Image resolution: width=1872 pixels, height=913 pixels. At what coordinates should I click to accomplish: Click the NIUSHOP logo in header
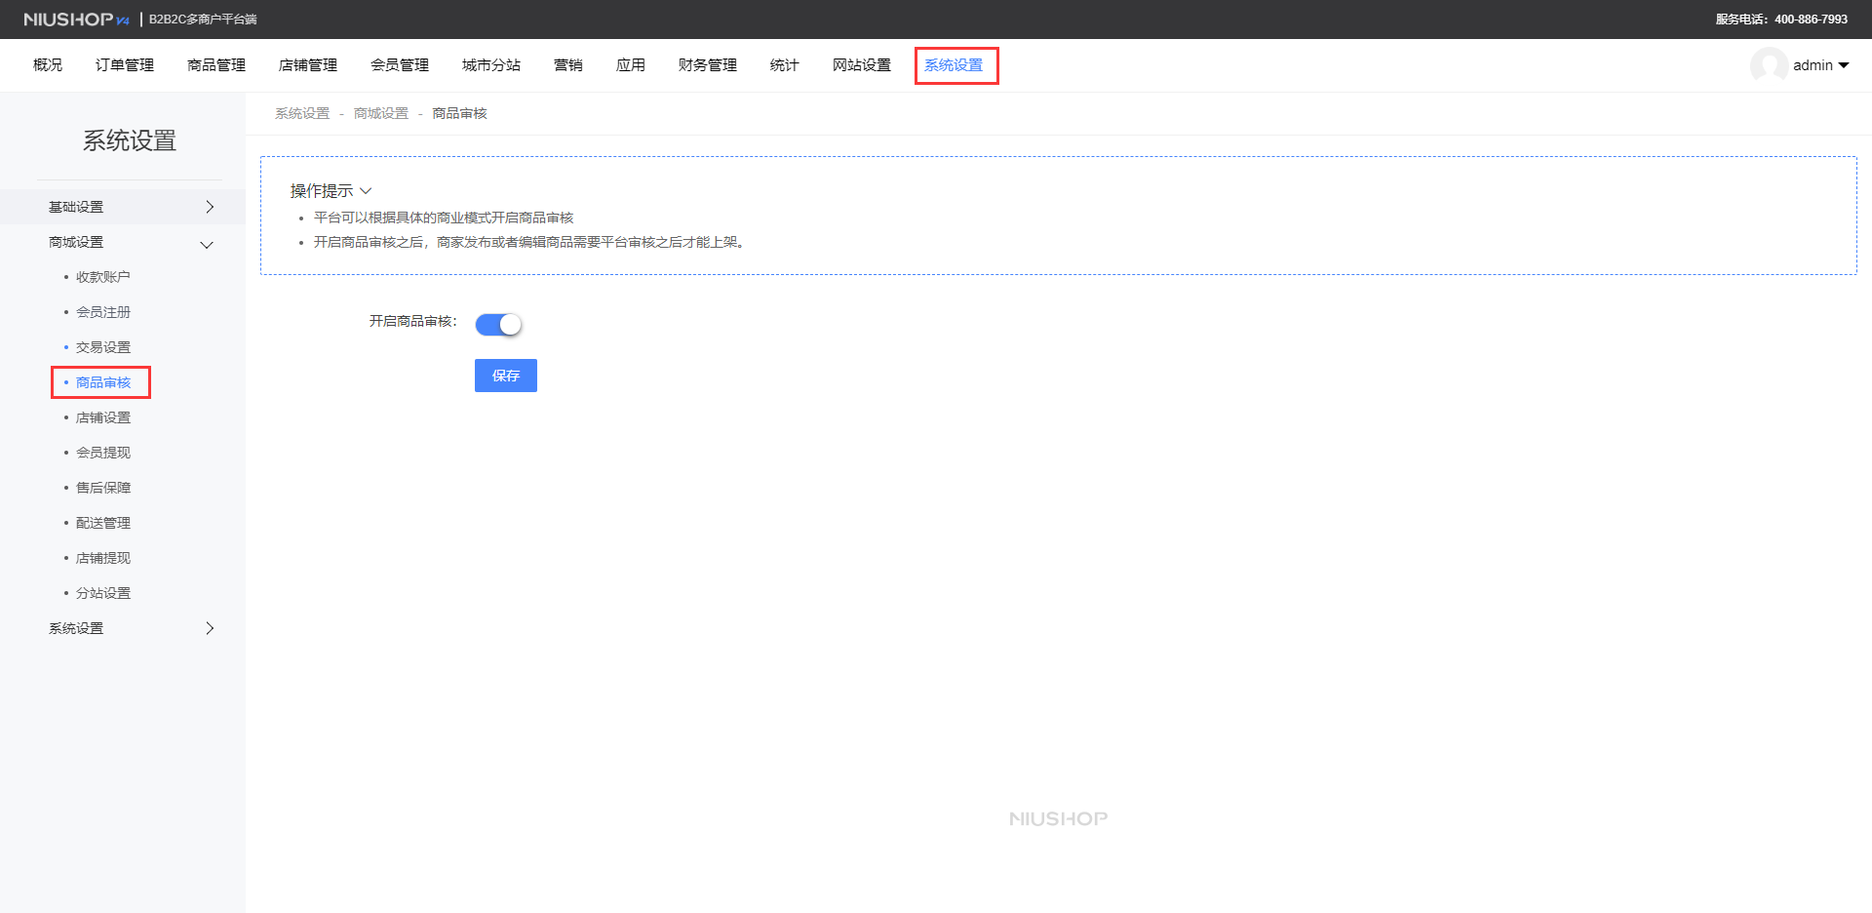76,20
